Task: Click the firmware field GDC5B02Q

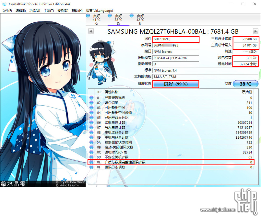Action: [176, 39]
